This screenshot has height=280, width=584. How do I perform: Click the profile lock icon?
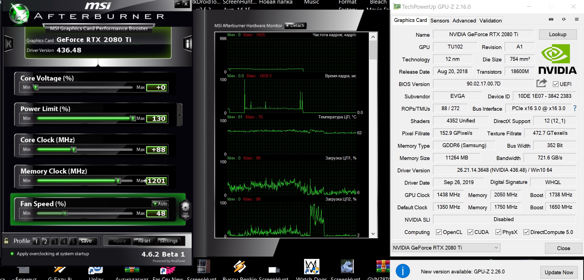tap(6, 241)
